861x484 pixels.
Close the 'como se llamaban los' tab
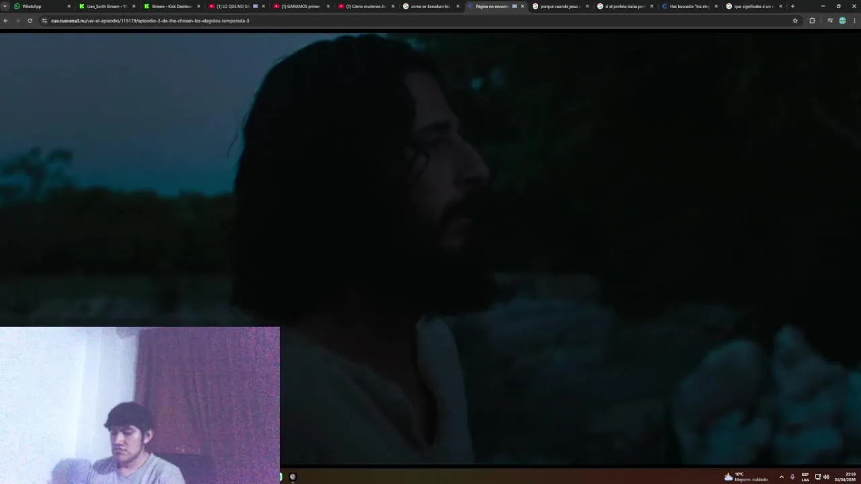pyautogui.click(x=457, y=6)
